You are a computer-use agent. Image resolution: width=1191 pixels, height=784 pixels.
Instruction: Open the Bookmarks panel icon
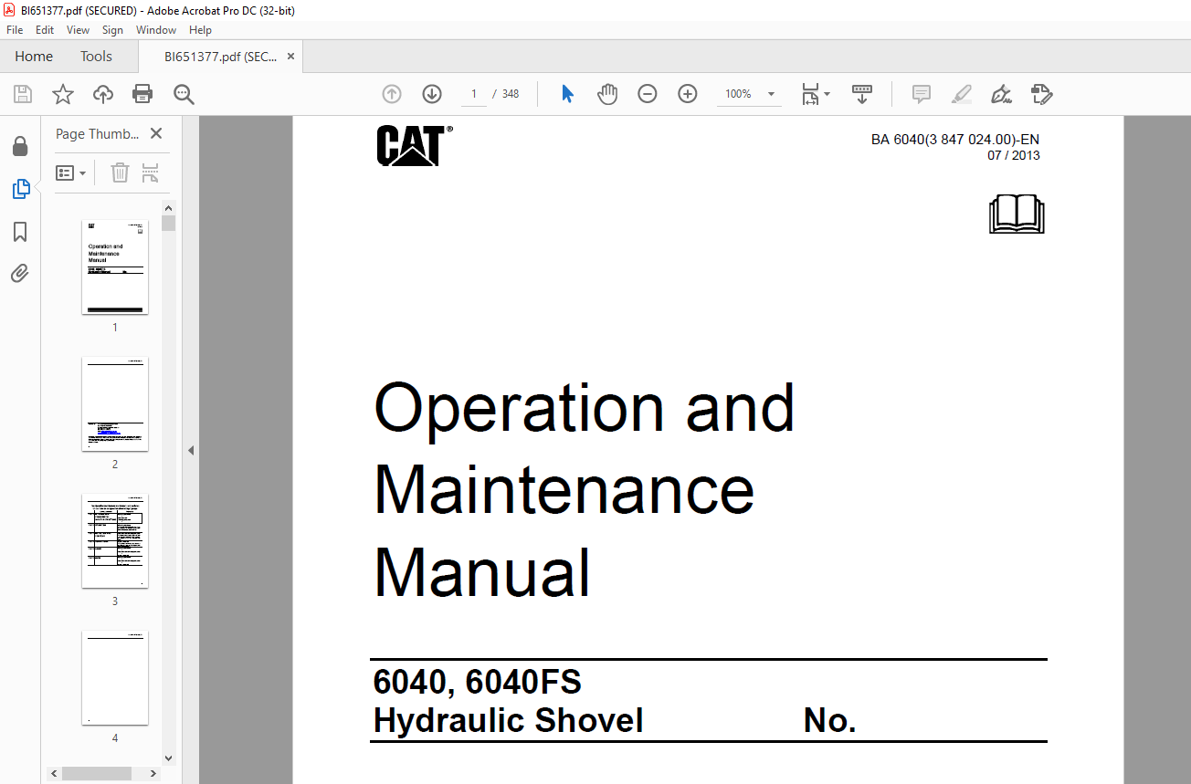pyautogui.click(x=20, y=232)
